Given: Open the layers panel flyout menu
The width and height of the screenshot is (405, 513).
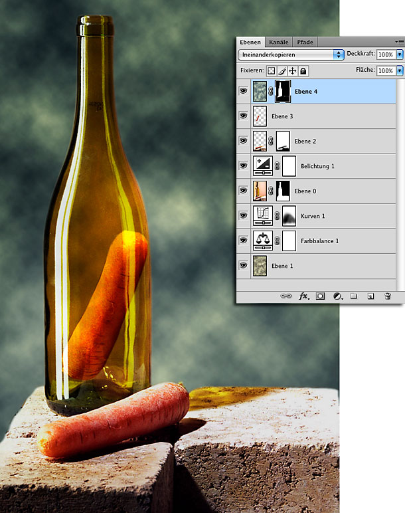Looking at the screenshot, I should click(399, 42).
